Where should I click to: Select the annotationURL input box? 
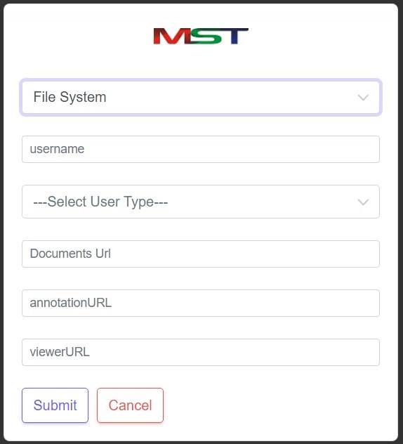(x=201, y=303)
